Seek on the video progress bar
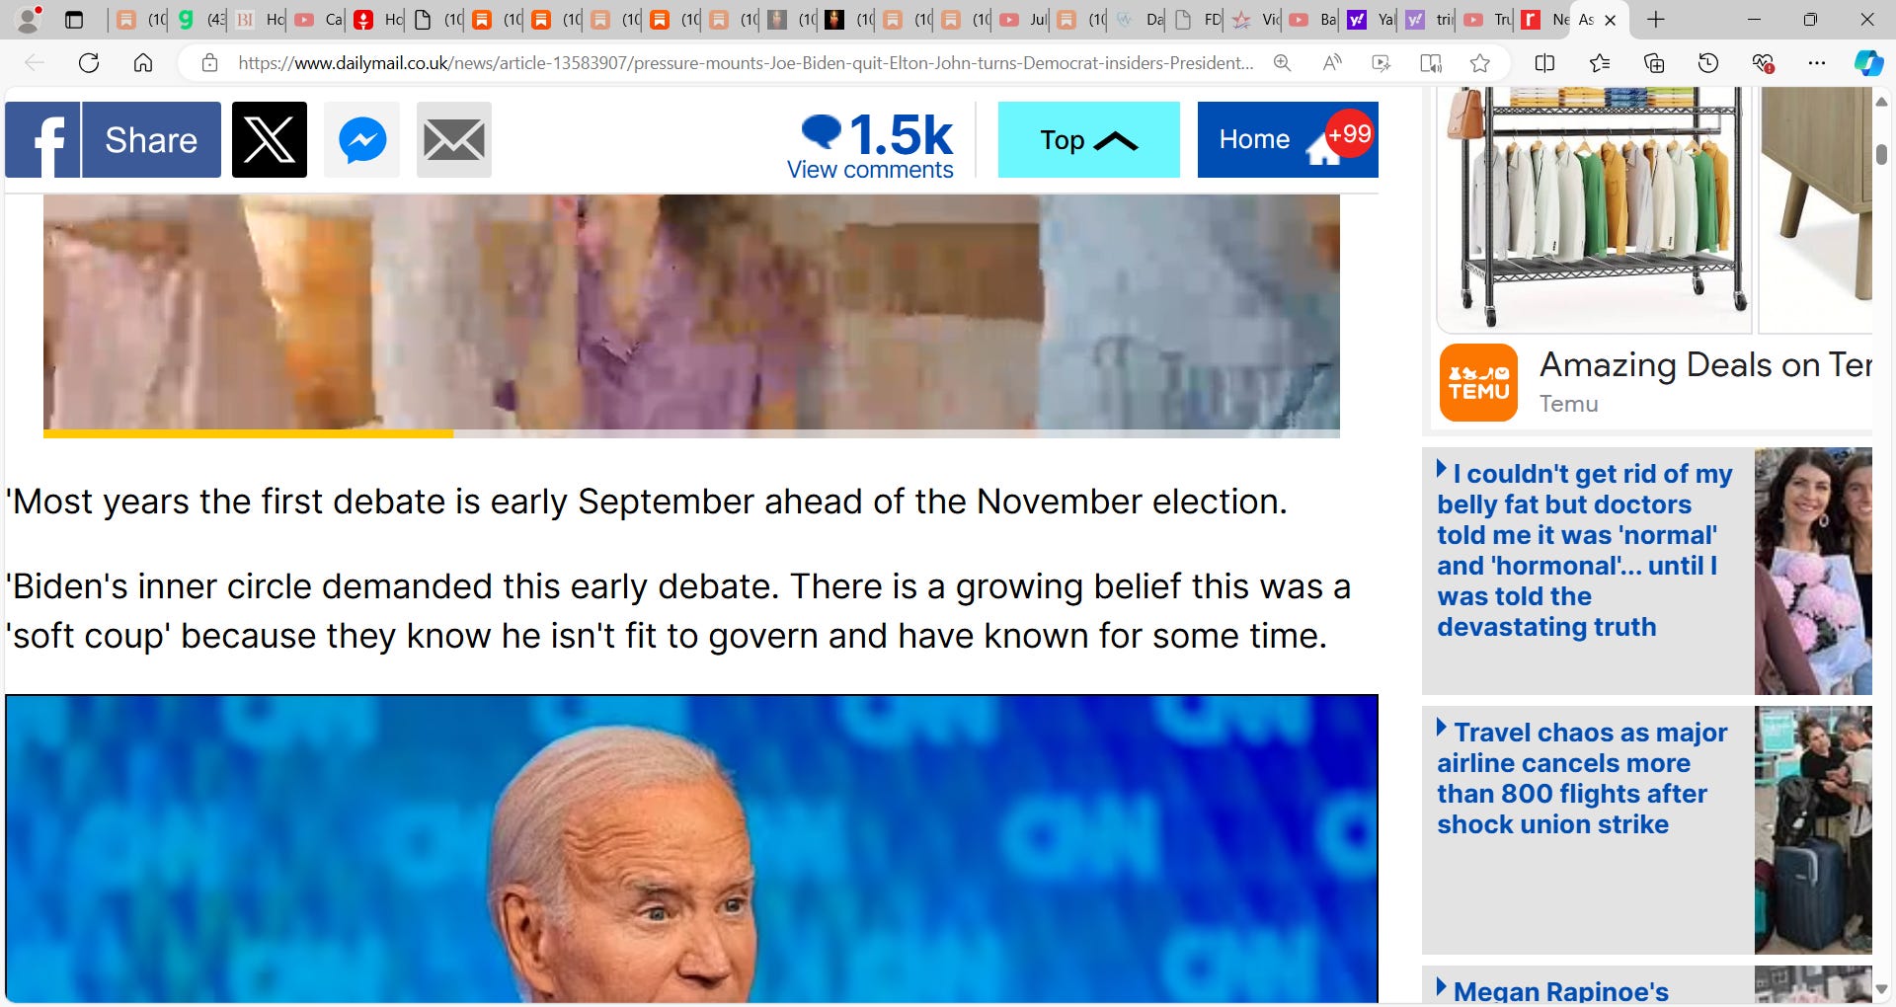The height and width of the screenshot is (1007, 1896). [691, 433]
